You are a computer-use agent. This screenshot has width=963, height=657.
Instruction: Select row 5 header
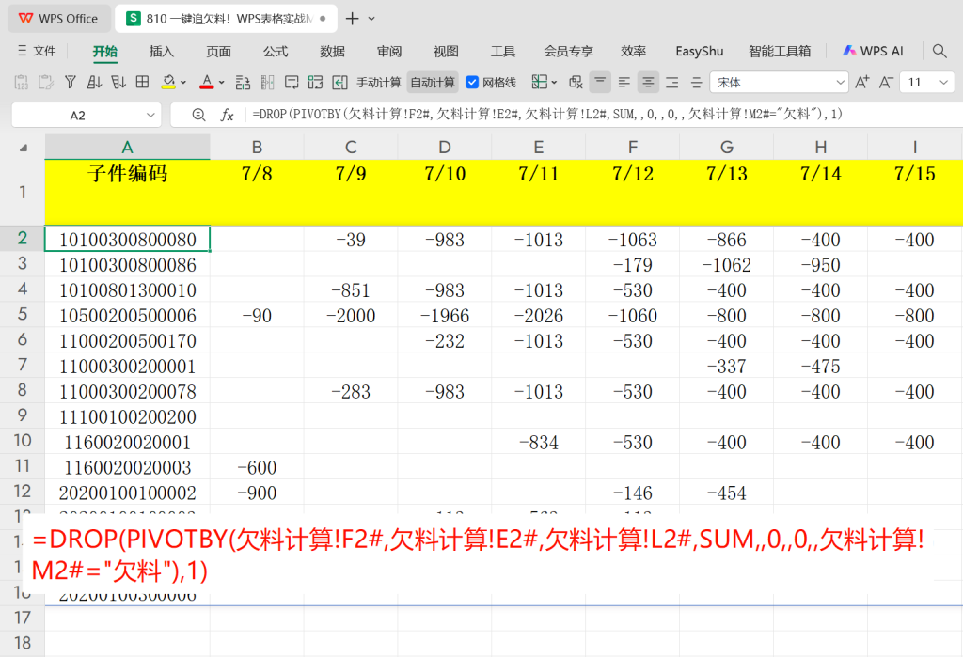point(23,314)
